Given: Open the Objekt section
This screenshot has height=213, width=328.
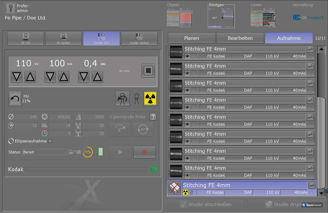Looking at the screenshot, I should (179, 16).
